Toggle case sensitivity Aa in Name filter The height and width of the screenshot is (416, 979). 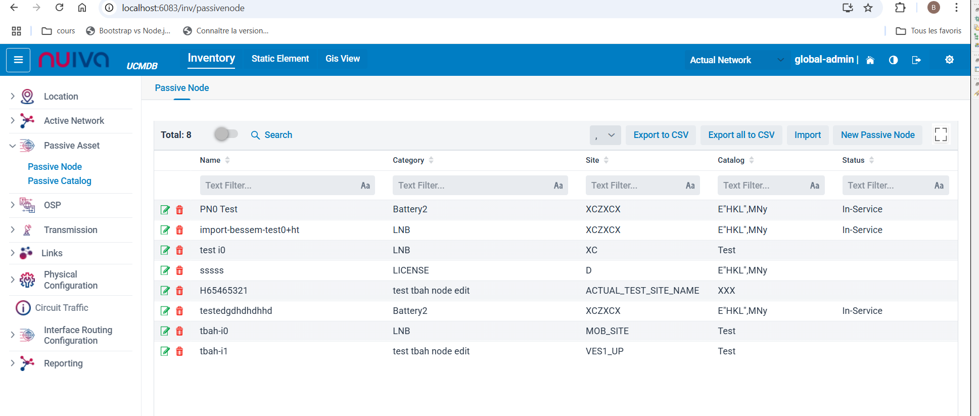[365, 186]
